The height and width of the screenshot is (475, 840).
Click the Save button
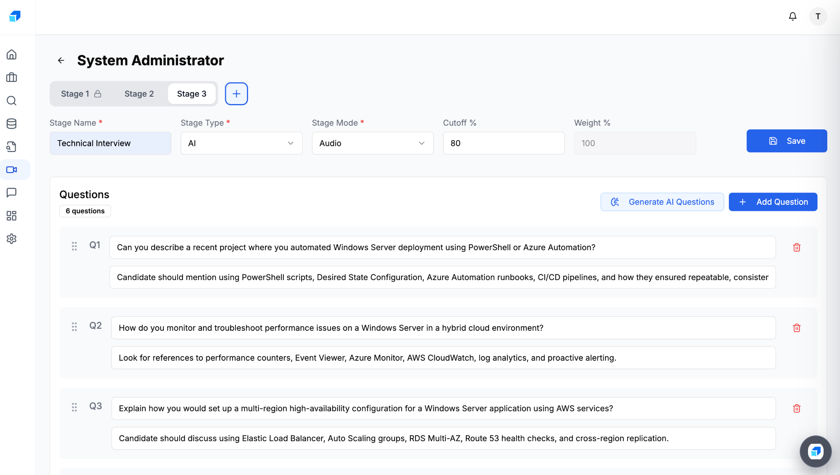[786, 141]
